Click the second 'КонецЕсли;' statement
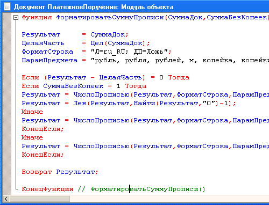The height and width of the screenshot is (205, 269). 43,155
